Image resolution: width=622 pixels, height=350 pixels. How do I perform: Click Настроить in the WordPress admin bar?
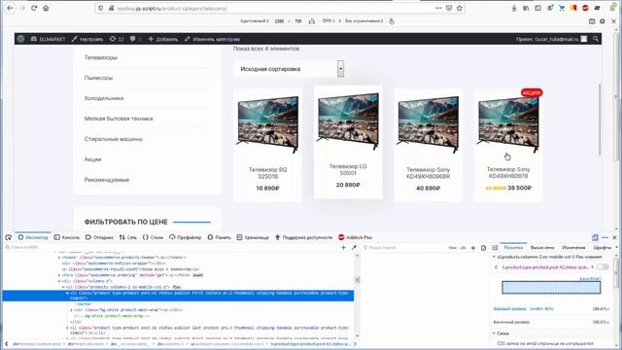coord(87,39)
